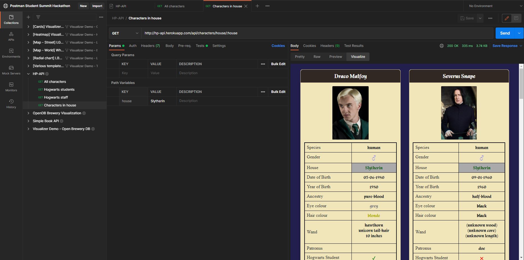Open the HTTP method GET dropdown
The width and height of the screenshot is (524, 260).
(125, 33)
